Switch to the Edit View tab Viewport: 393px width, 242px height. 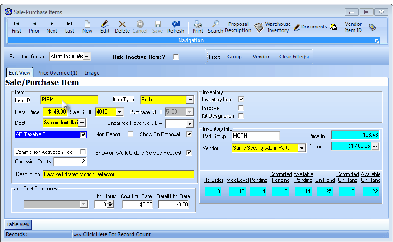19,73
